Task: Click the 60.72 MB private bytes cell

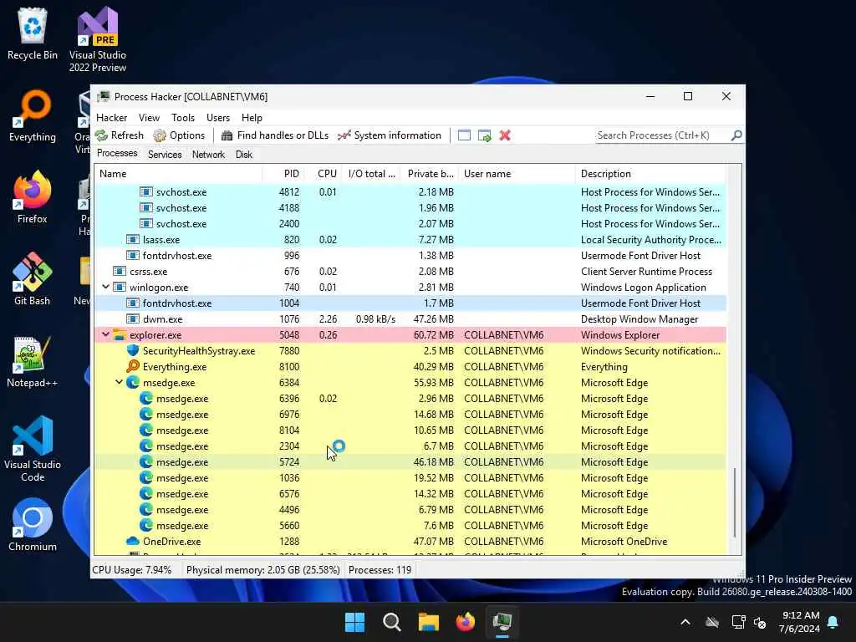Action: click(x=434, y=334)
